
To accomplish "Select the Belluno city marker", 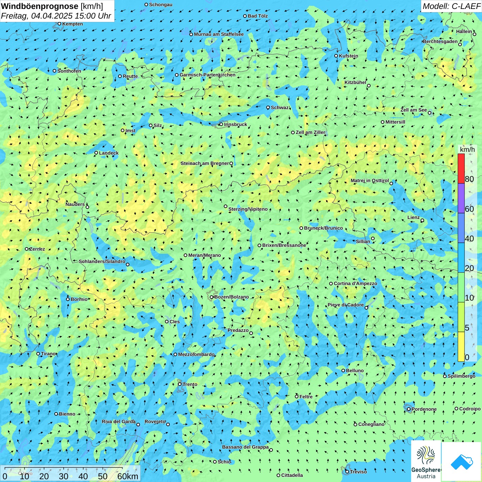I will [x=343, y=370].
